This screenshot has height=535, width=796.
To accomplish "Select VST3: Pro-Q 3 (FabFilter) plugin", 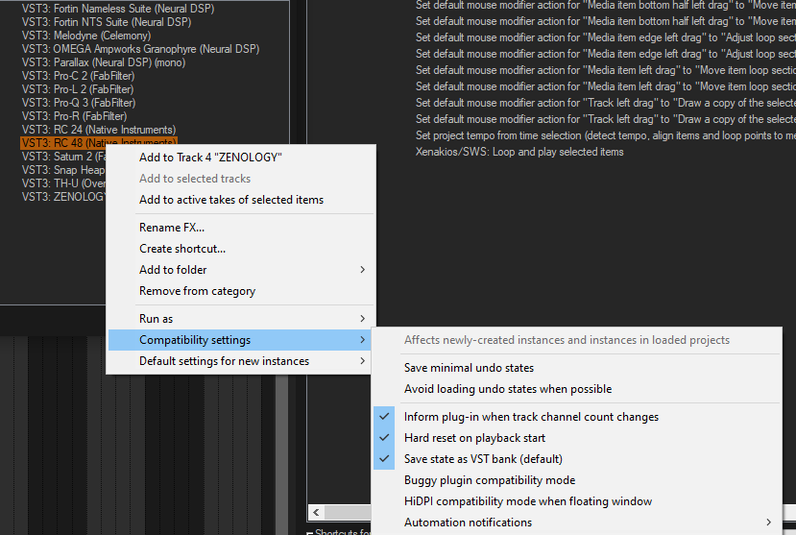I will coord(79,103).
